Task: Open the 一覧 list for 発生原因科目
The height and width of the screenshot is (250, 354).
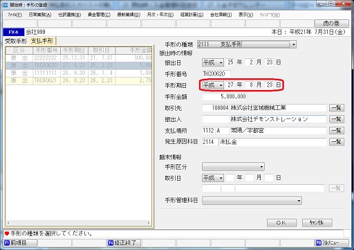Action: pos(337,142)
